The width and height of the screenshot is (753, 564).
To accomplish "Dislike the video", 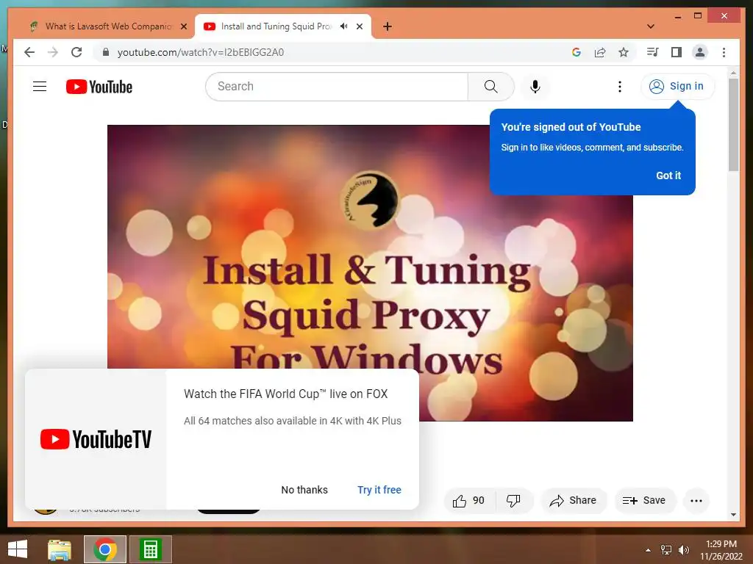I will 513,501.
